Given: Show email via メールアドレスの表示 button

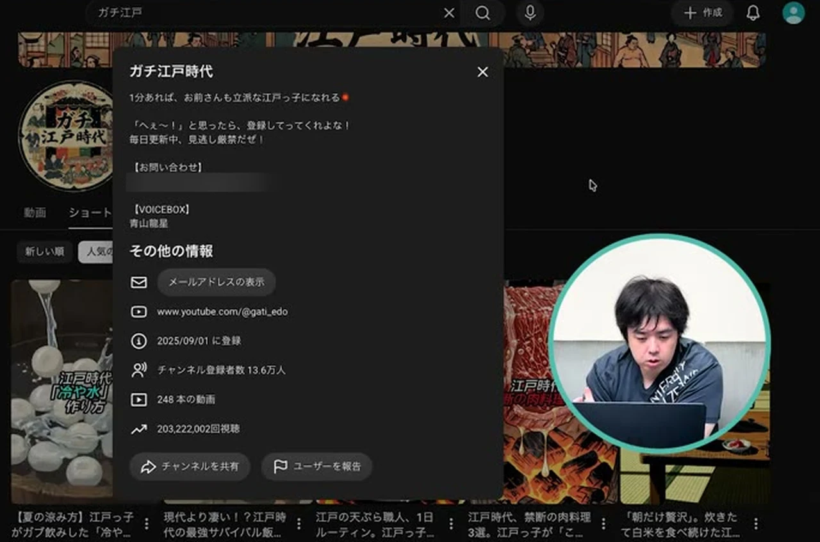Looking at the screenshot, I should pos(217,282).
